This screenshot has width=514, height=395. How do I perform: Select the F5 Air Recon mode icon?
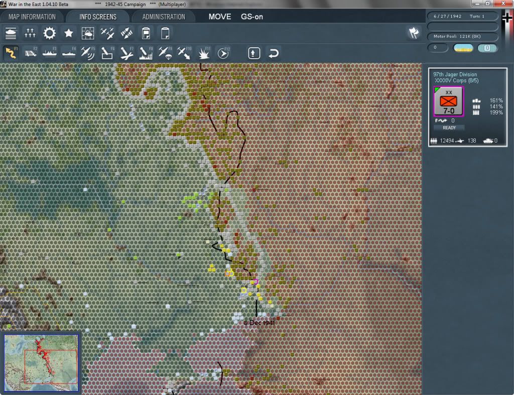click(x=88, y=53)
